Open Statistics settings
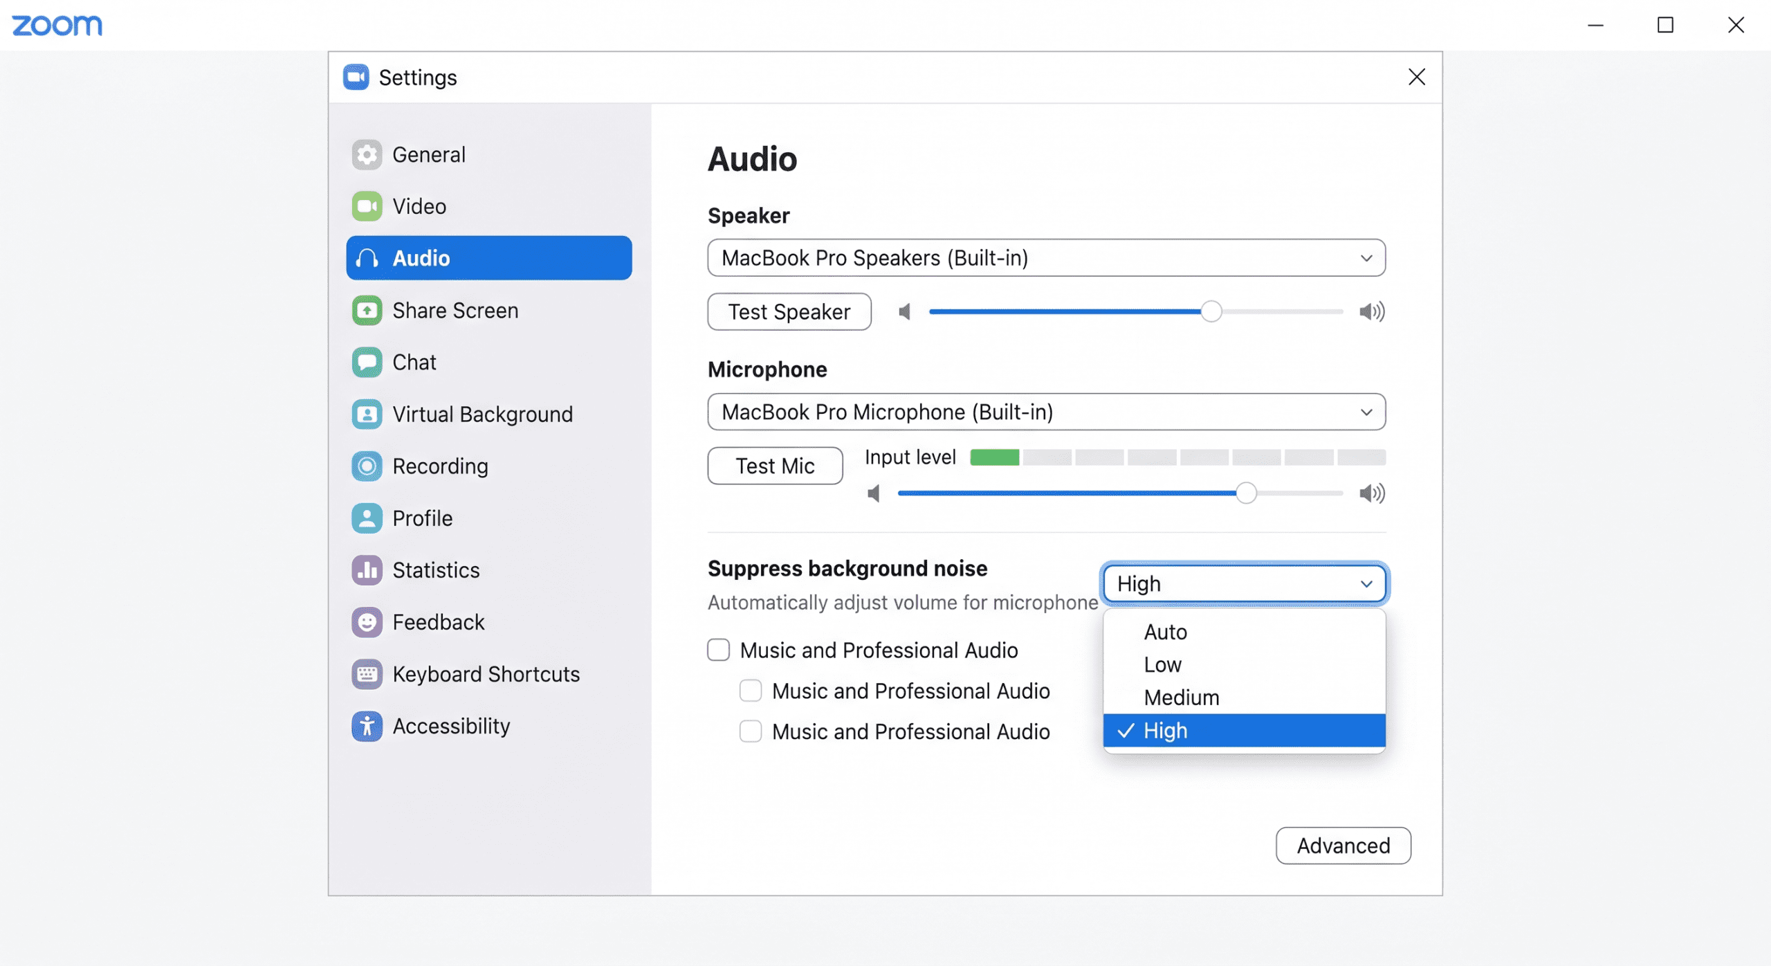The height and width of the screenshot is (966, 1771). click(x=489, y=569)
